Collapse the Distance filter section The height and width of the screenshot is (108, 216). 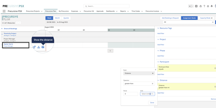point(158,80)
